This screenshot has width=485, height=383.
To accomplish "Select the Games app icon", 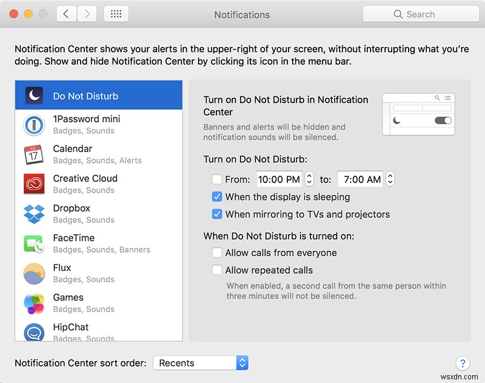I will tap(33, 302).
